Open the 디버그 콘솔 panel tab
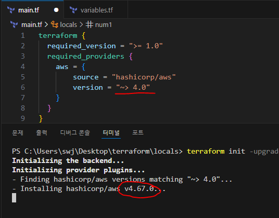The width and height of the screenshot is (279, 218). tap(75, 132)
